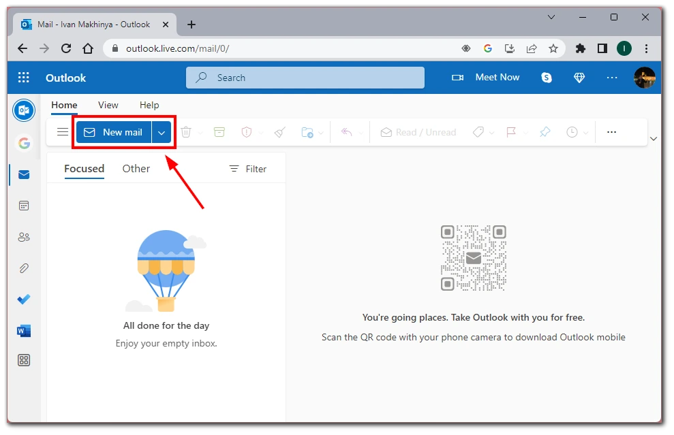This screenshot has height=435, width=674.
Task: Click the Share page icon in address bar
Action: pyautogui.click(x=532, y=48)
